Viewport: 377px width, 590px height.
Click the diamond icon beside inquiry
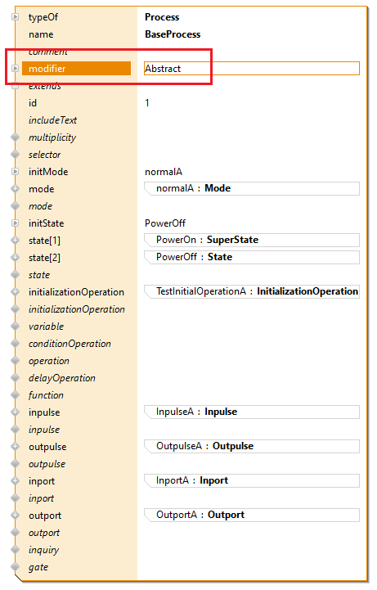coord(15,550)
